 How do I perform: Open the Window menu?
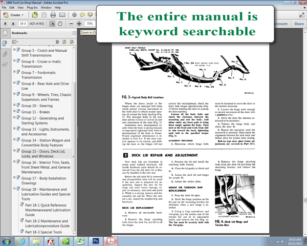[46, 8]
